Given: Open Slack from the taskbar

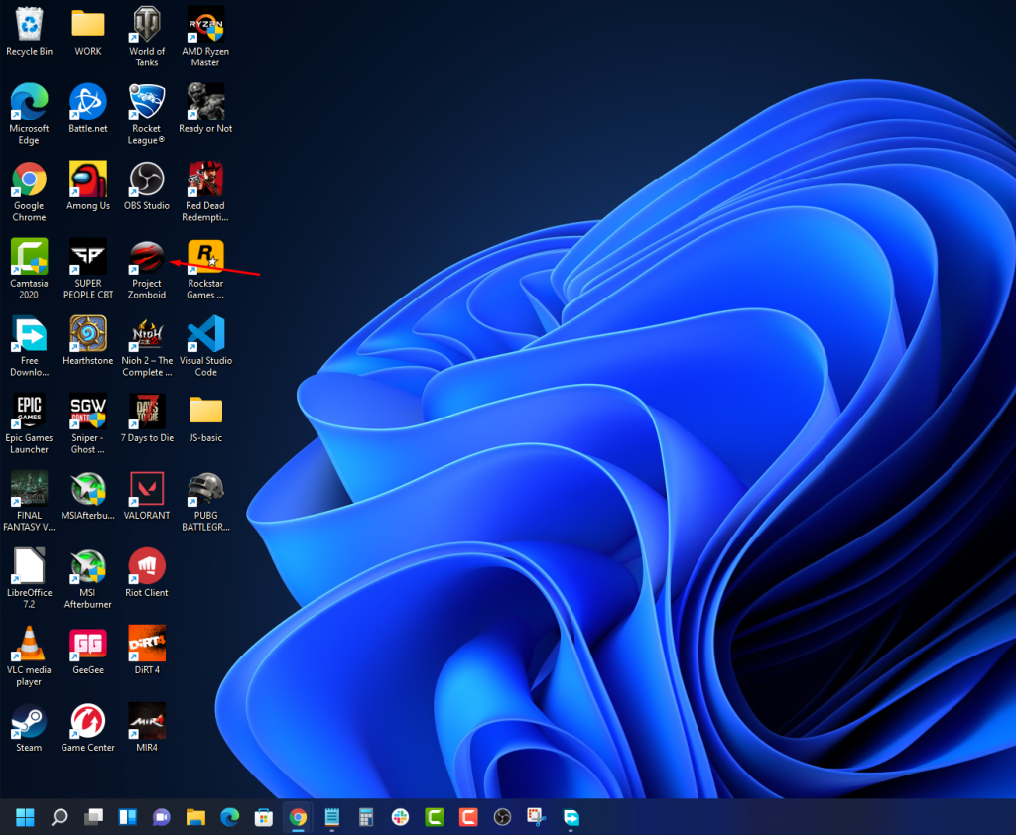Looking at the screenshot, I should click(401, 817).
